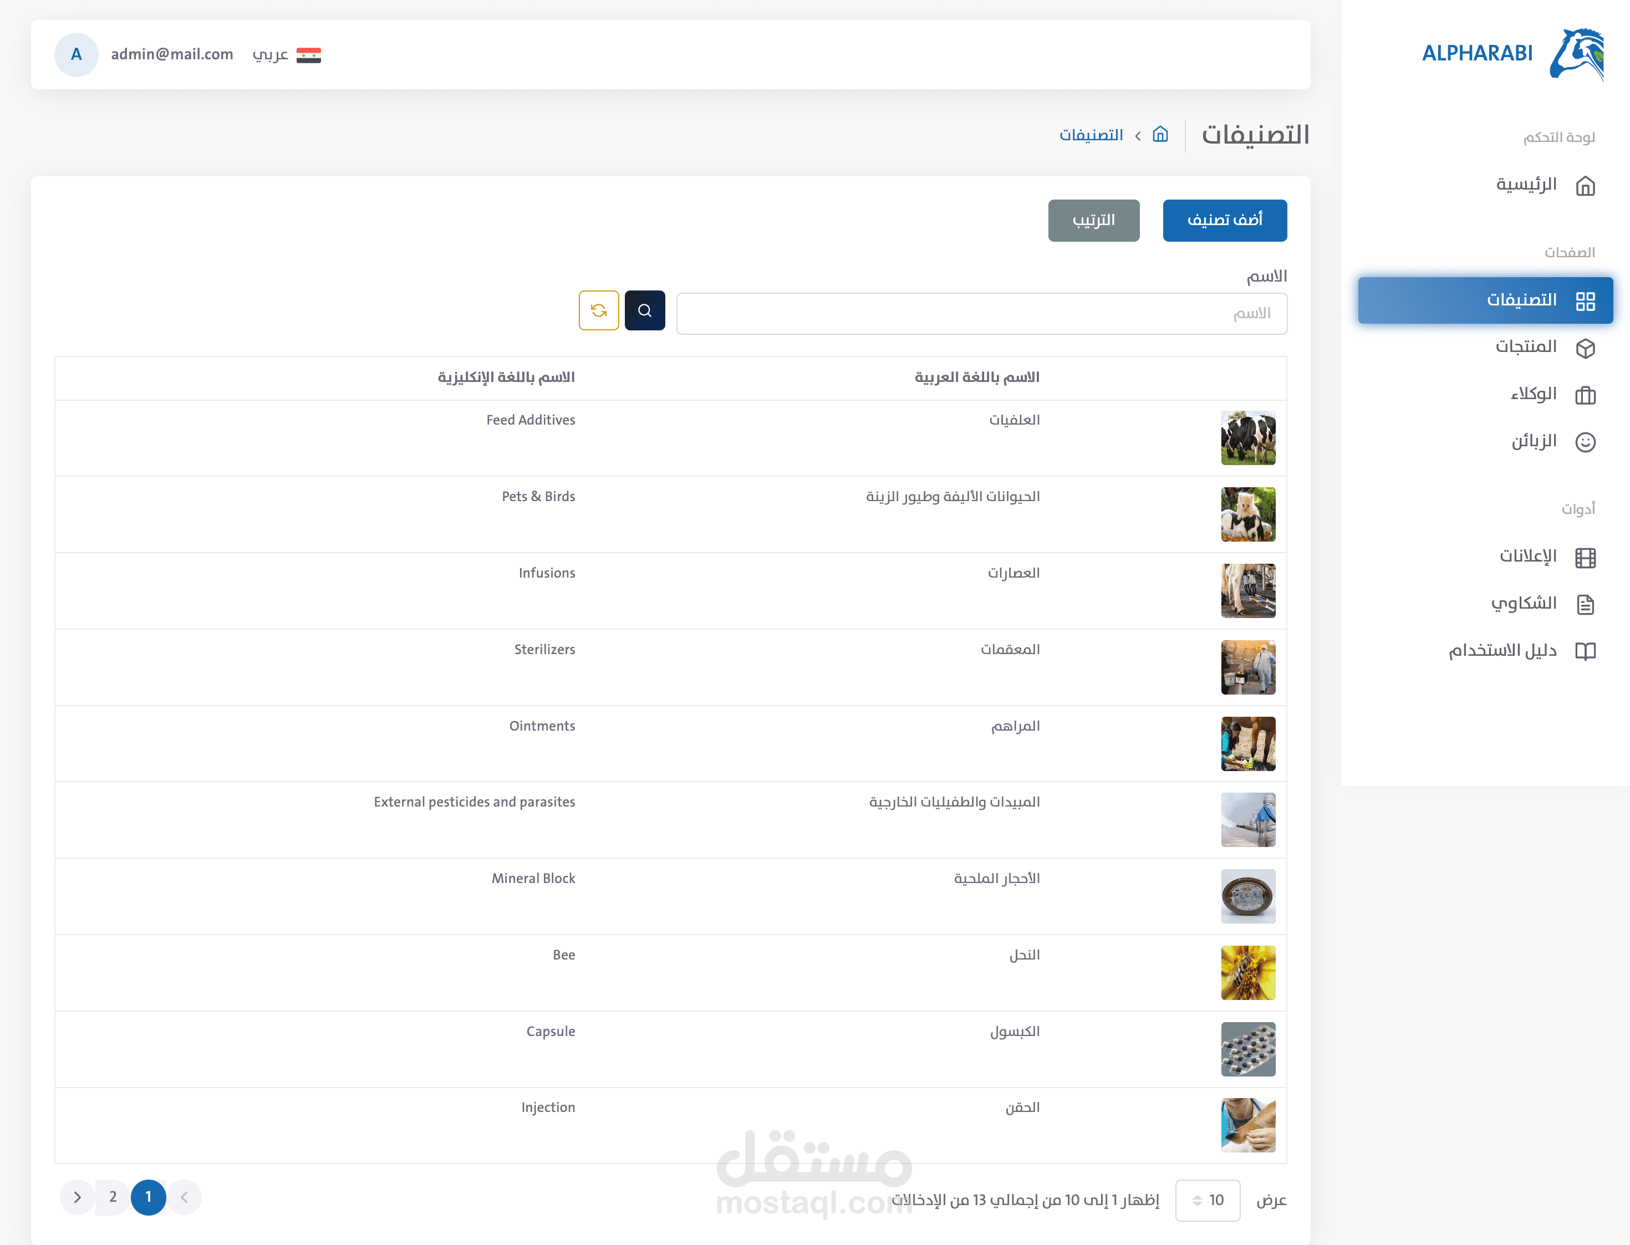Click the search magnifier button
The height and width of the screenshot is (1245, 1630).
[644, 310]
